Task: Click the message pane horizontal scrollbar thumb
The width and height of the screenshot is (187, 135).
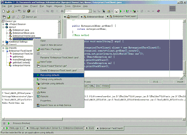Action: tap(33, 119)
